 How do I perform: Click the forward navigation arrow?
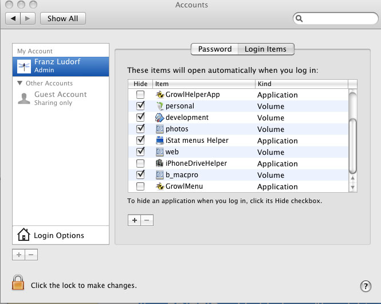tap(28, 18)
